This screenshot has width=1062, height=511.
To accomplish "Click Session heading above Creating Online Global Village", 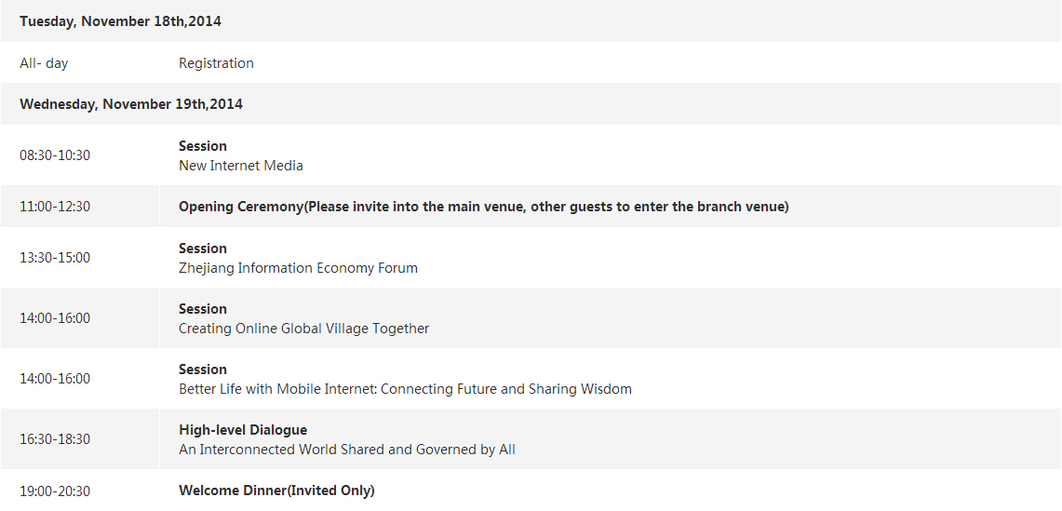I will coord(203,309).
